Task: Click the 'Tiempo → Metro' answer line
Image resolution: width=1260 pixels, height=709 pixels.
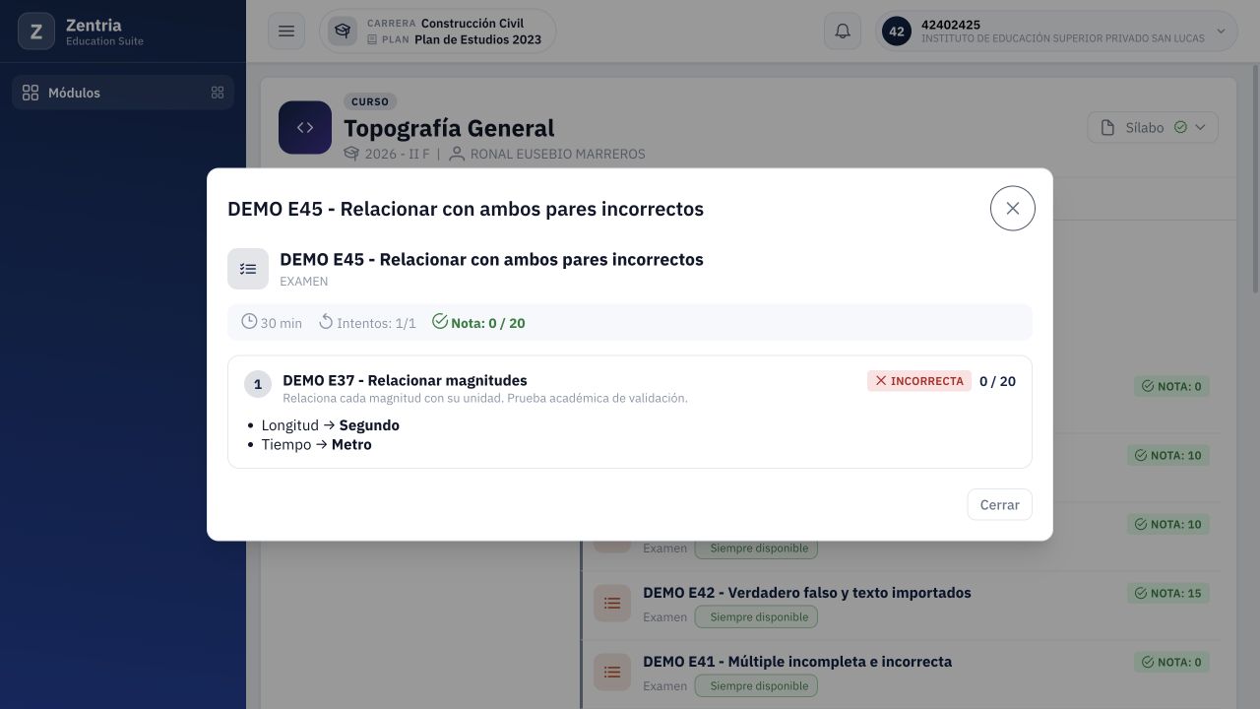Action: (317, 444)
